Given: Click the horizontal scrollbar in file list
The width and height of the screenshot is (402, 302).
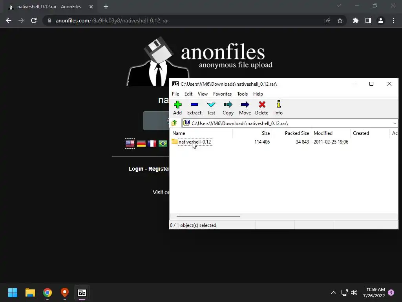Looking at the screenshot, I should [x=208, y=216].
